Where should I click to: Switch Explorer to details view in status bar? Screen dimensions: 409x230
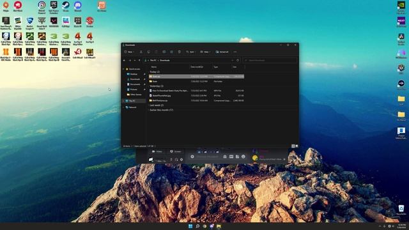[x=293, y=146]
